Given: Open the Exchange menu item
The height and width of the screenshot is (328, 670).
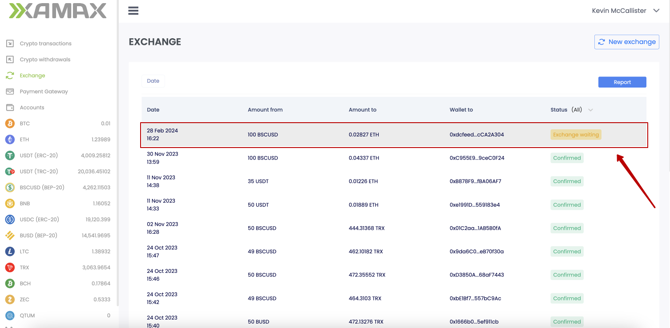Looking at the screenshot, I should (x=32, y=76).
